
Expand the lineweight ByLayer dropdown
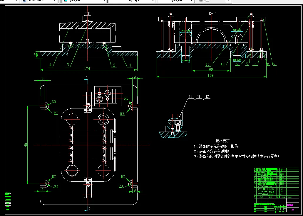click(x=192, y=1)
